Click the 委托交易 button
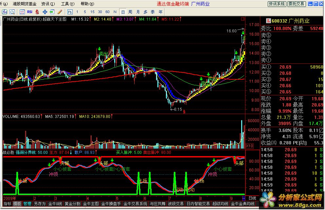 (297, 4)
